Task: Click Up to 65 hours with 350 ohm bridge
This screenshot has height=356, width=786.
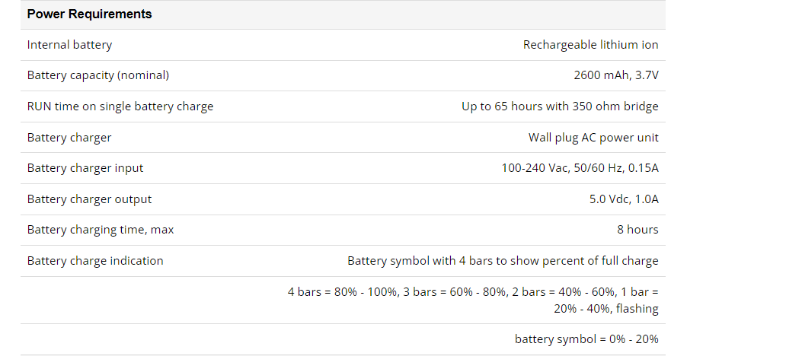Action: click(x=560, y=106)
